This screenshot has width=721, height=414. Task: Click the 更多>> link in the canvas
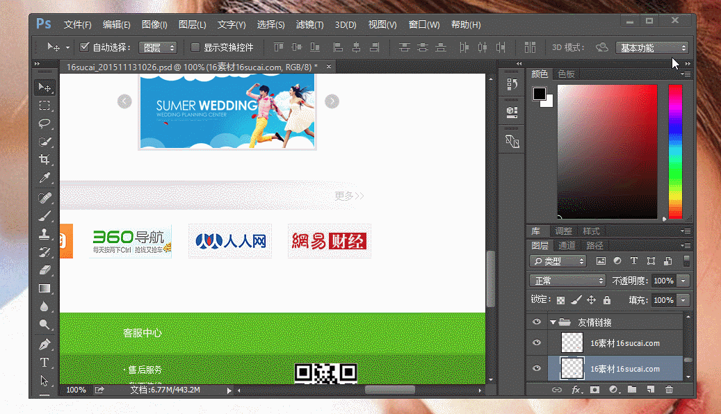click(x=349, y=196)
